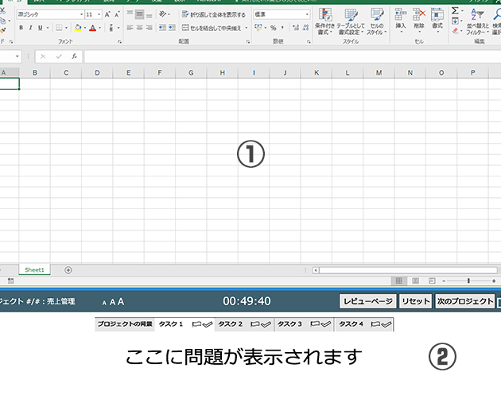The image size is (501, 399).
Task: Apply the yellow fill color bucket
Action: tap(78, 28)
